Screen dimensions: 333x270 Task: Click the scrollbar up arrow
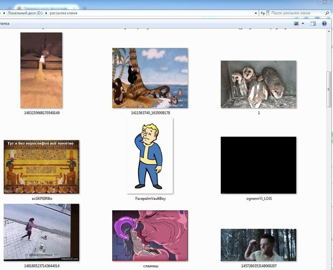329,31
